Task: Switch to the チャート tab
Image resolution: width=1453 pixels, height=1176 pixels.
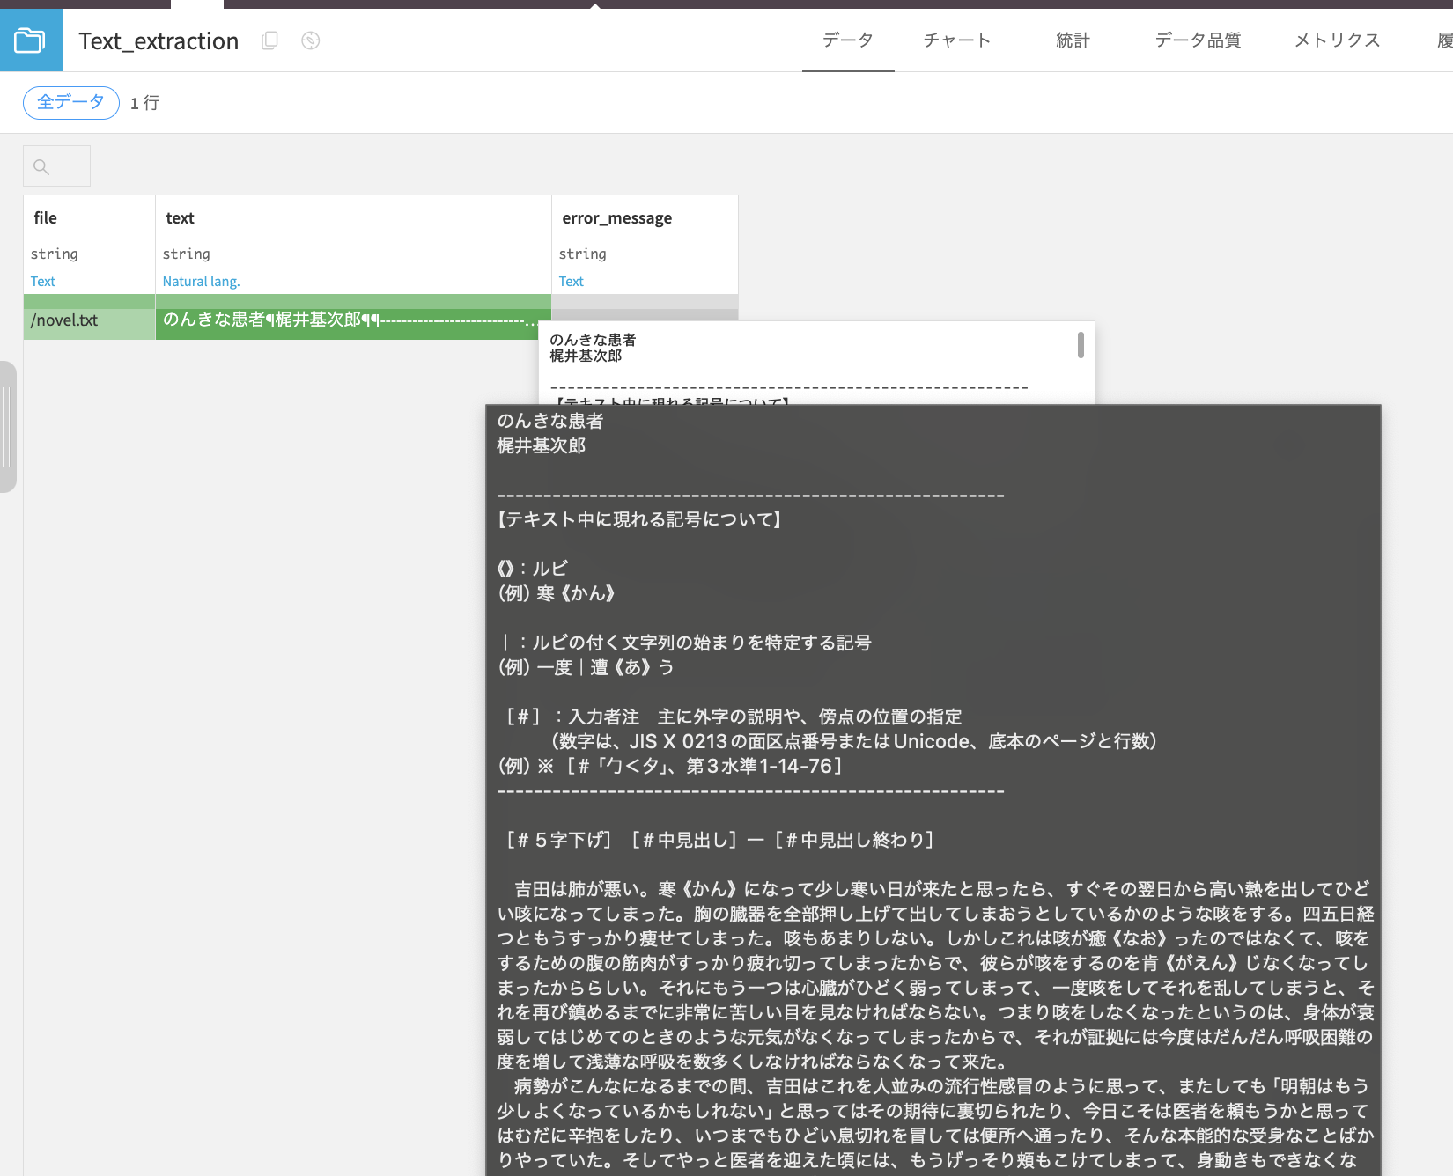Action: coord(957,40)
